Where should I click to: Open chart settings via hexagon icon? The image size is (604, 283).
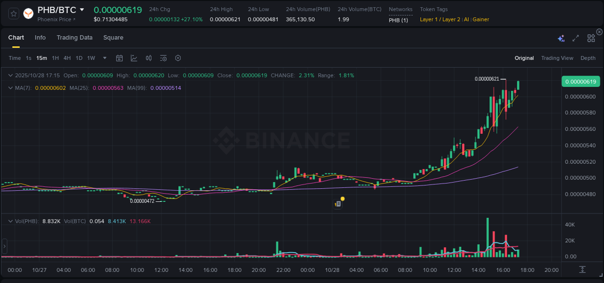(178, 58)
